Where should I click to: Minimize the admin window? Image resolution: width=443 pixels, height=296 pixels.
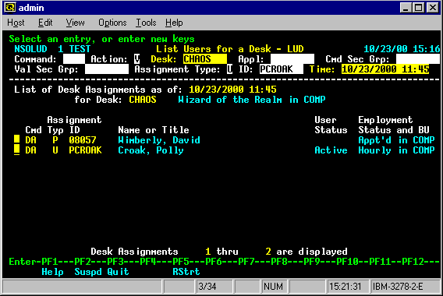(406, 8)
